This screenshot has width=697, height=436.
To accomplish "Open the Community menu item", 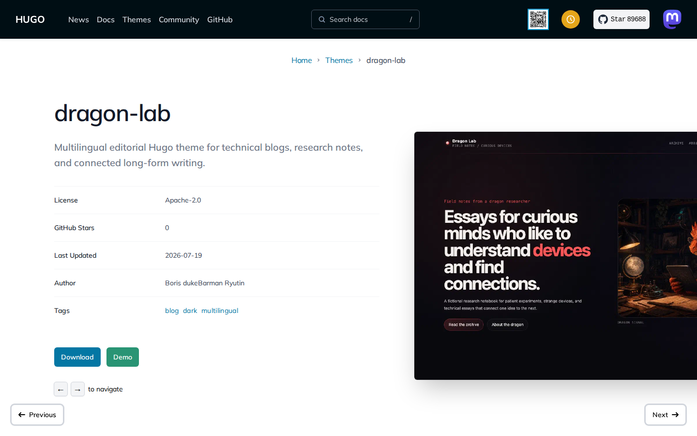I will click(179, 19).
